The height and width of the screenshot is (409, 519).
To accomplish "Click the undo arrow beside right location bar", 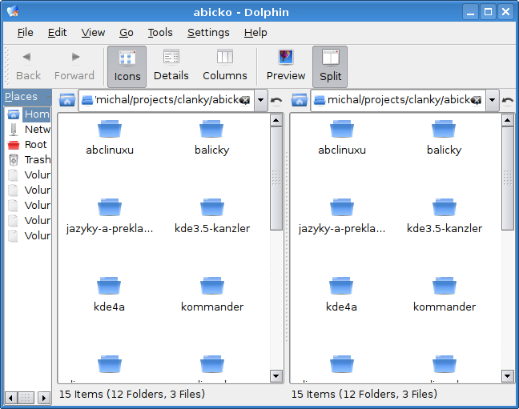I will click(508, 100).
